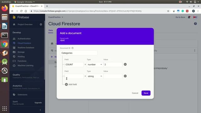The image size is (201, 113).
Task: Open Extensions in sidebar
Action: pos(22,94)
